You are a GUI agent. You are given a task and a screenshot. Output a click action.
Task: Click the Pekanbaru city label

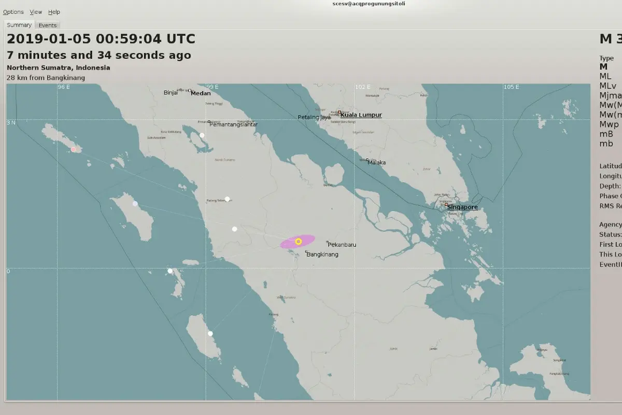pyautogui.click(x=342, y=245)
